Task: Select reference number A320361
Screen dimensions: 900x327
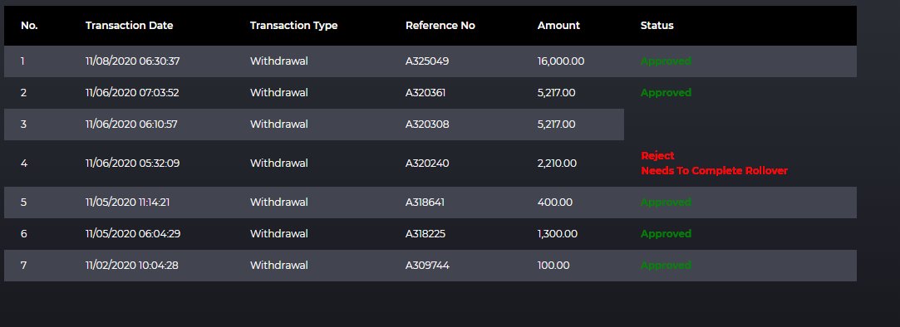Action: point(425,93)
